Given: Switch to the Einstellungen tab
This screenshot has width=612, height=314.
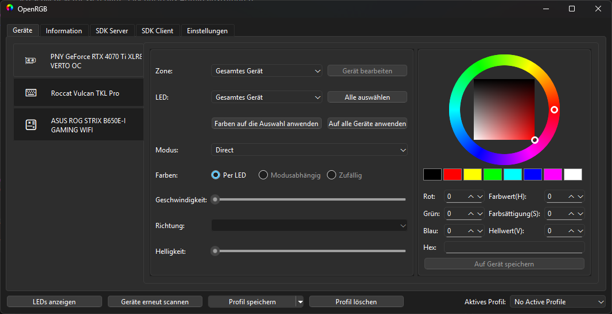Looking at the screenshot, I should click(207, 31).
